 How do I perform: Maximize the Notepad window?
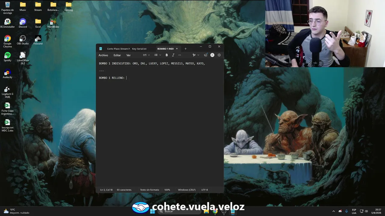coord(210,46)
